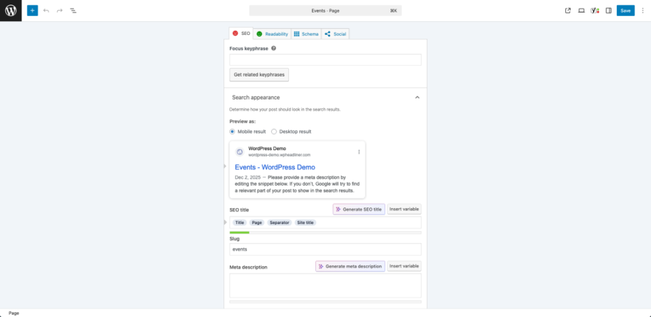Click the Slug input field containing events

pyautogui.click(x=325, y=249)
